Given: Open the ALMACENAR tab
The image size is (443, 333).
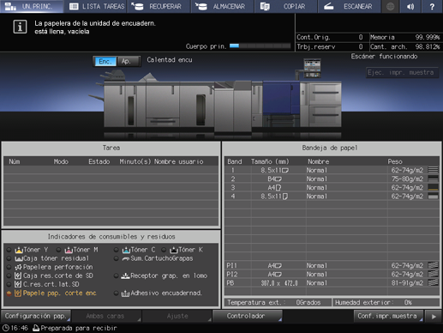Looking at the screenshot, I should pos(223,6).
